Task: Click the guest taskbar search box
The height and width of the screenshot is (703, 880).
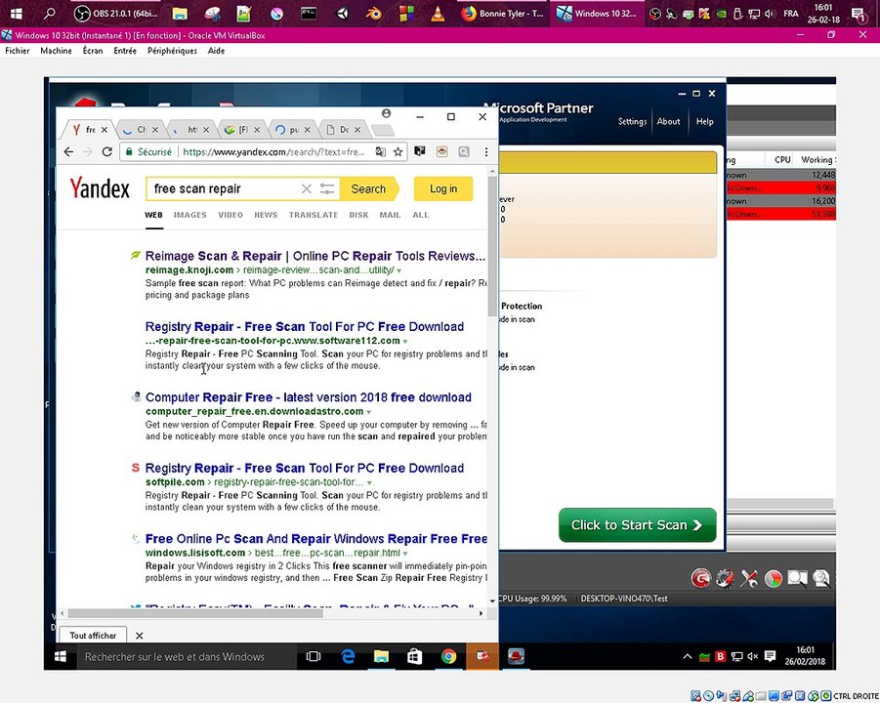Action: 186,656
